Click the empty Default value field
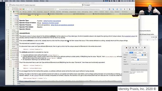 [139, 62]
